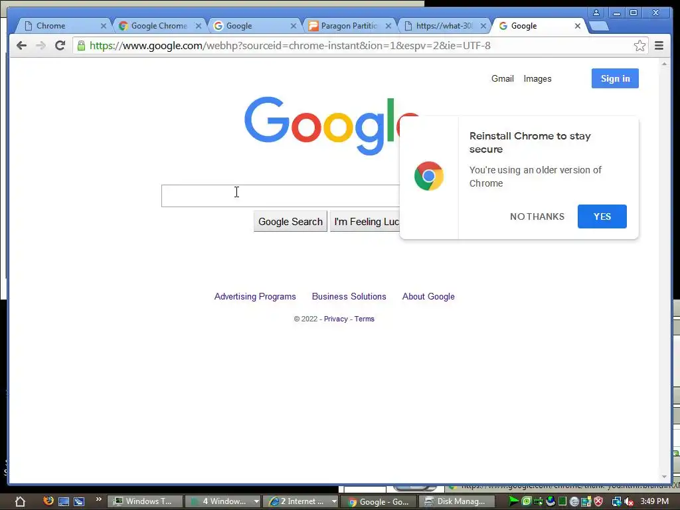Click into the Google search box
The height and width of the screenshot is (510, 680).
point(281,196)
